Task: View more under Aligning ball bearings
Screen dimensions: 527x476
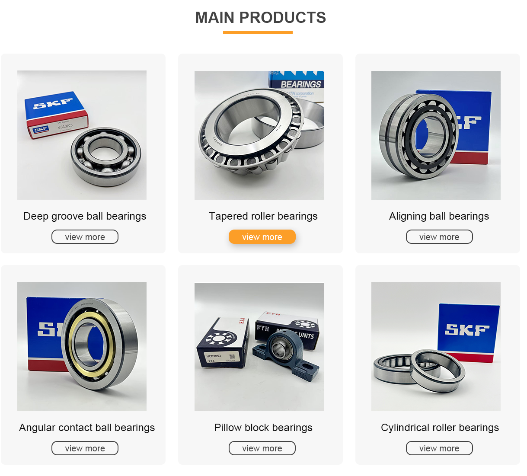Action: click(x=439, y=237)
